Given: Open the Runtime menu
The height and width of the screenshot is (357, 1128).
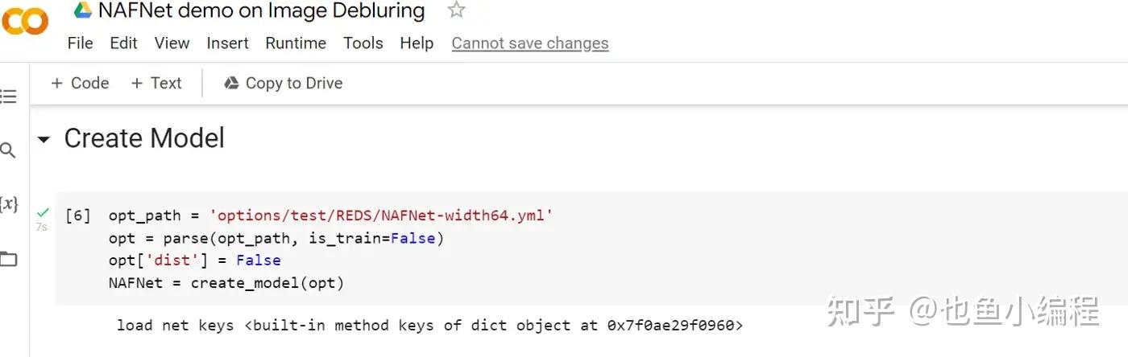Looking at the screenshot, I should pos(296,43).
